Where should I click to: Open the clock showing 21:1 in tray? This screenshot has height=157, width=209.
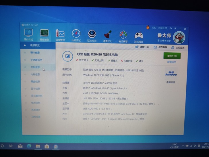point(205,145)
